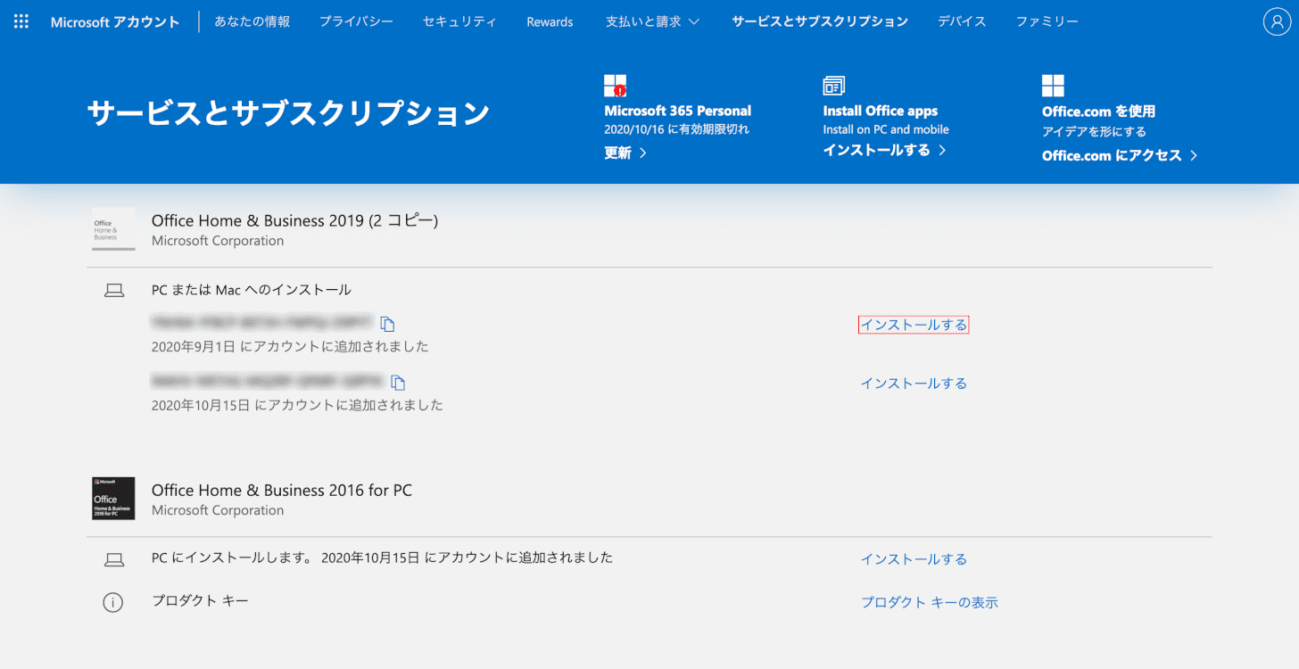Click the Install Office apps heading
The image size is (1299, 669).
click(x=880, y=111)
